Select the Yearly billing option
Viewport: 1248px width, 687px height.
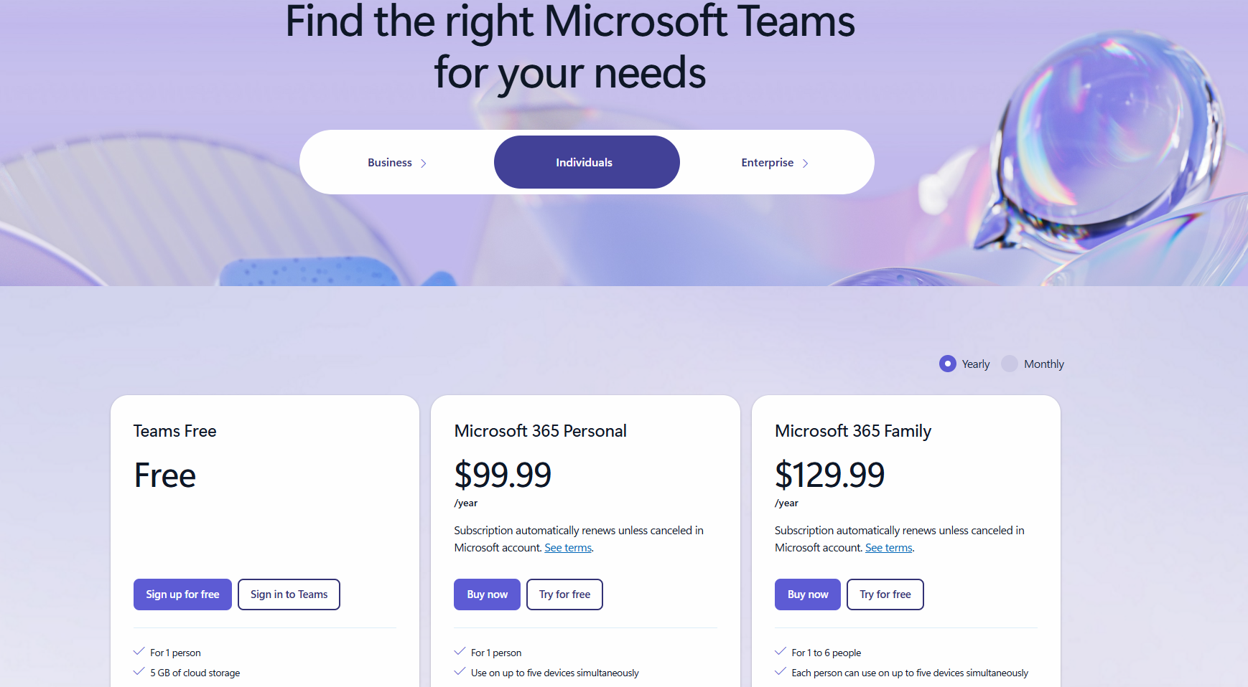click(948, 364)
